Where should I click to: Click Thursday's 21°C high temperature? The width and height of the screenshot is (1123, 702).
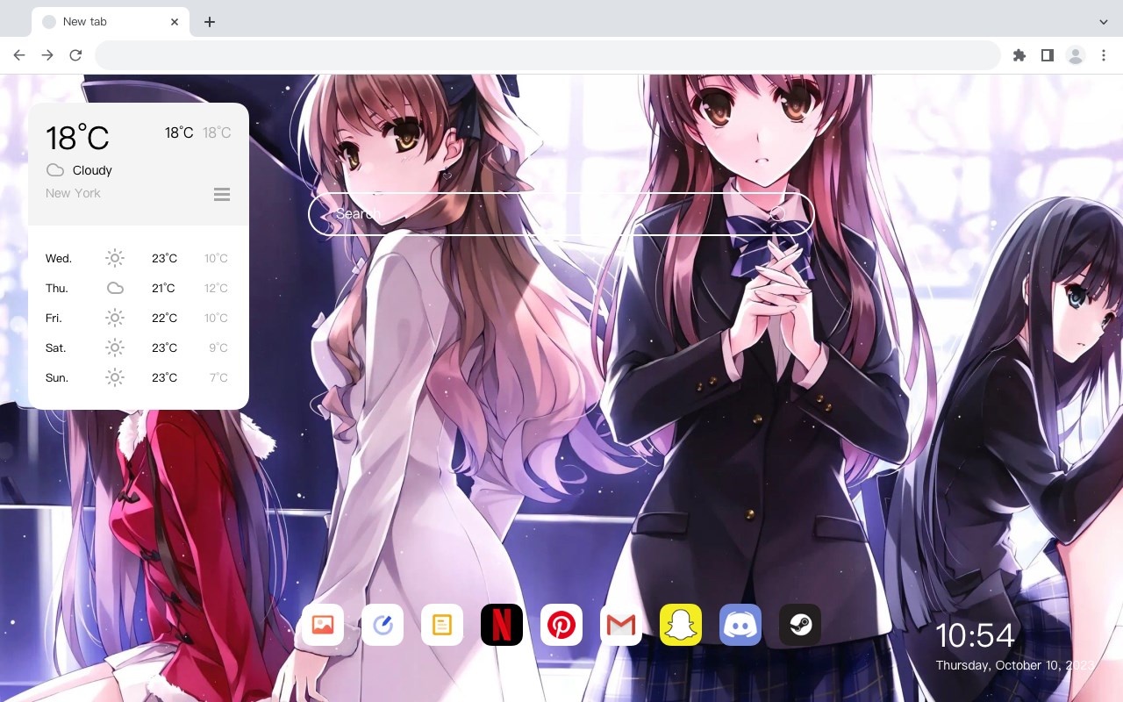[x=163, y=288]
